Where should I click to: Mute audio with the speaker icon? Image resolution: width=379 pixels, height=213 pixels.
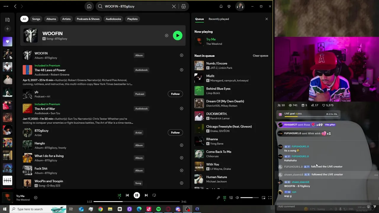[x=237, y=198]
